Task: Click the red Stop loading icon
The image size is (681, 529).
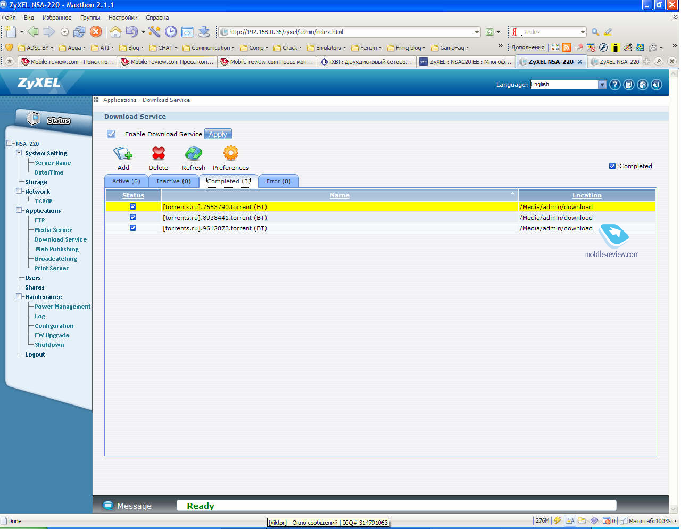Action: click(96, 32)
